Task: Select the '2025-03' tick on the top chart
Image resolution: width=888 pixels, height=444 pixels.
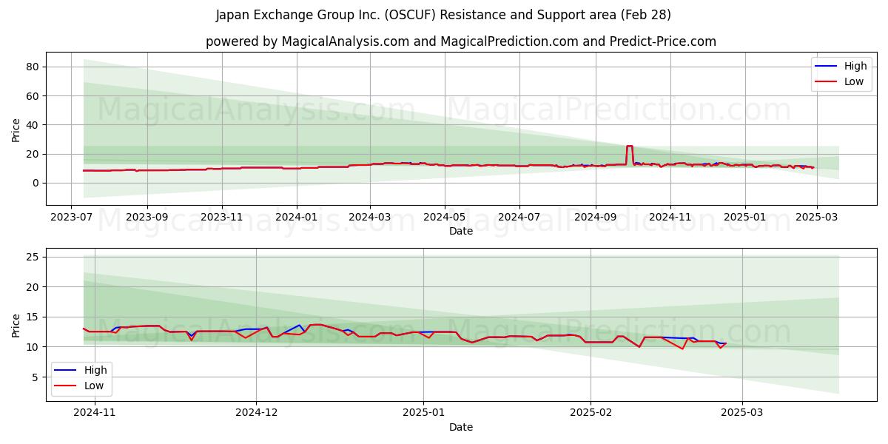Action: 817,218
